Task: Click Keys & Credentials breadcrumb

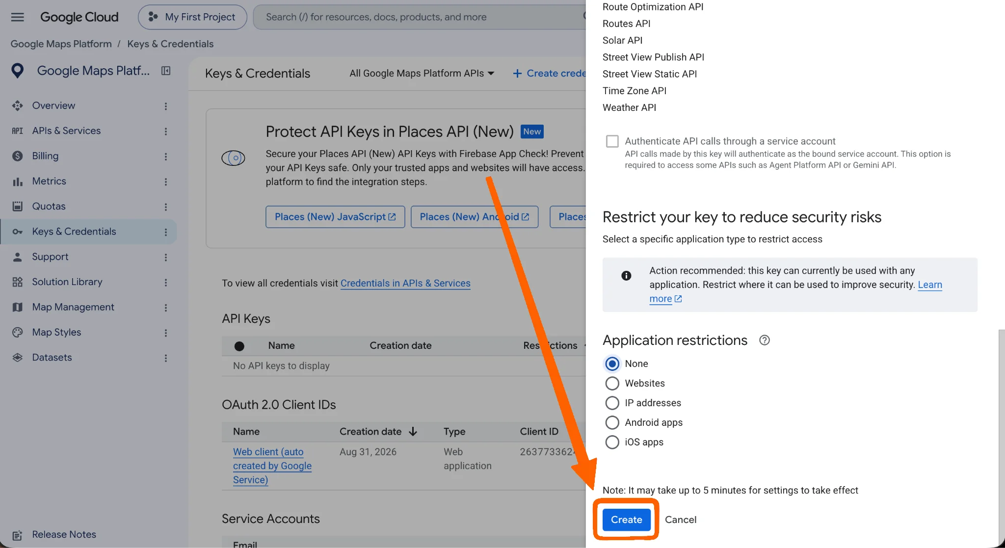Action: 170,44
